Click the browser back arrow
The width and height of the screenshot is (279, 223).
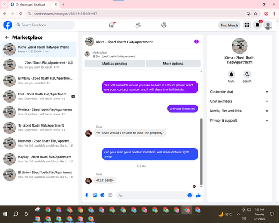coord(5,14)
